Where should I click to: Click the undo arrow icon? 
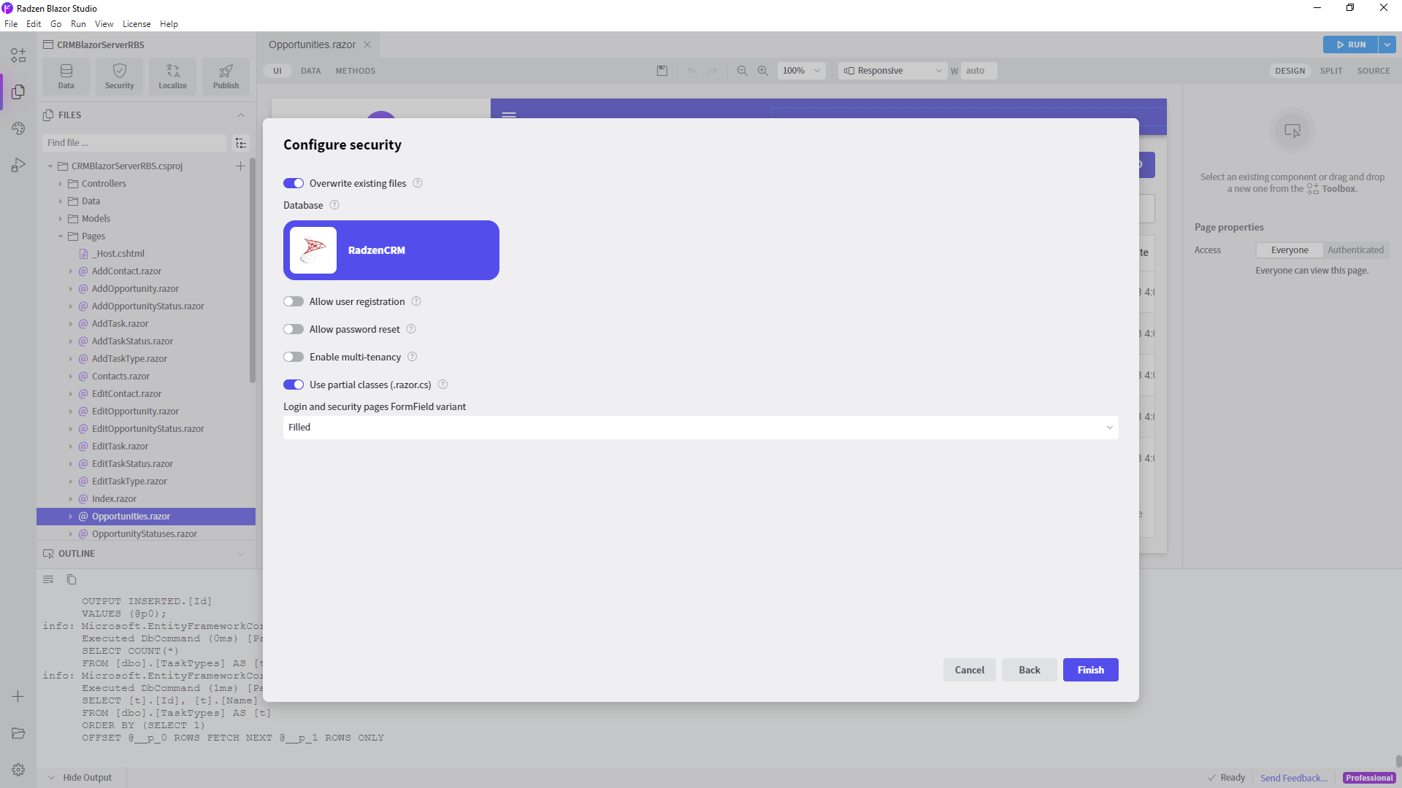click(692, 71)
